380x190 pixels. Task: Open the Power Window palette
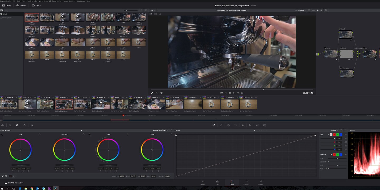[x=228, y=125]
